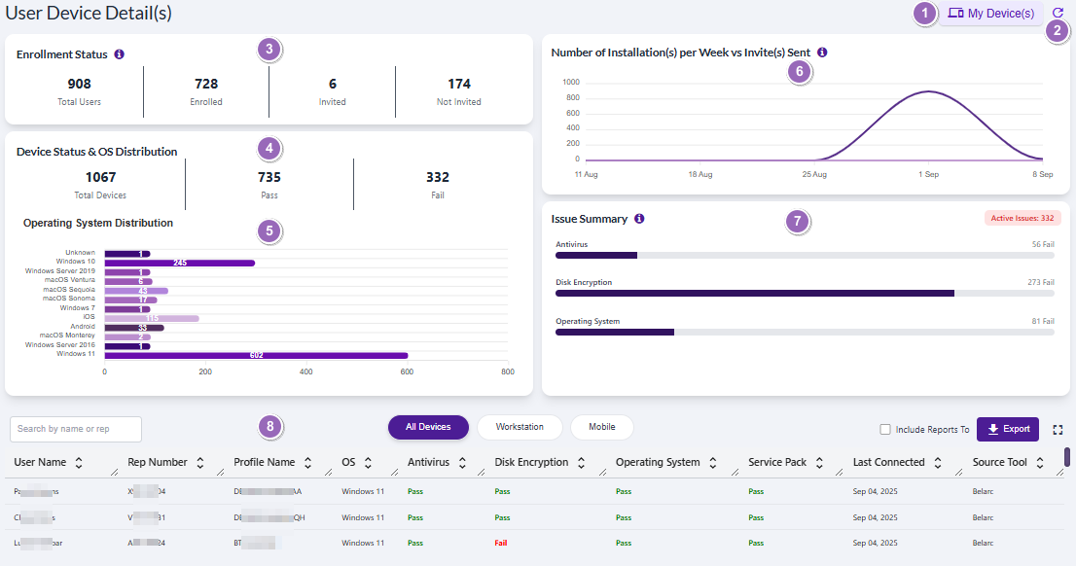Screen dimensions: 1076x566
Task: Select the Mobile tab
Action: [601, 427]
